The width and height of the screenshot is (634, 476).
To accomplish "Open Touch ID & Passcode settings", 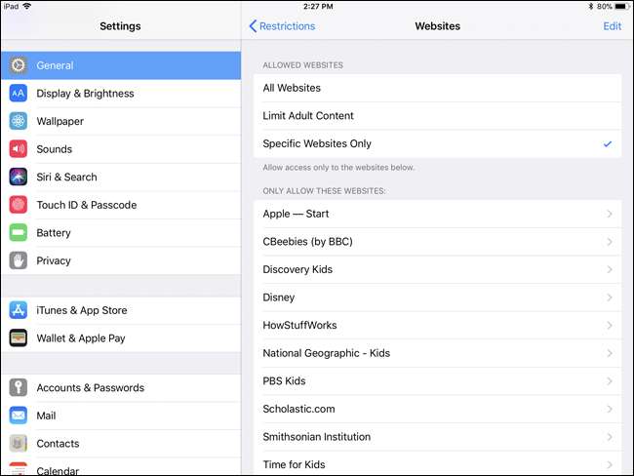I will (121, 205).
